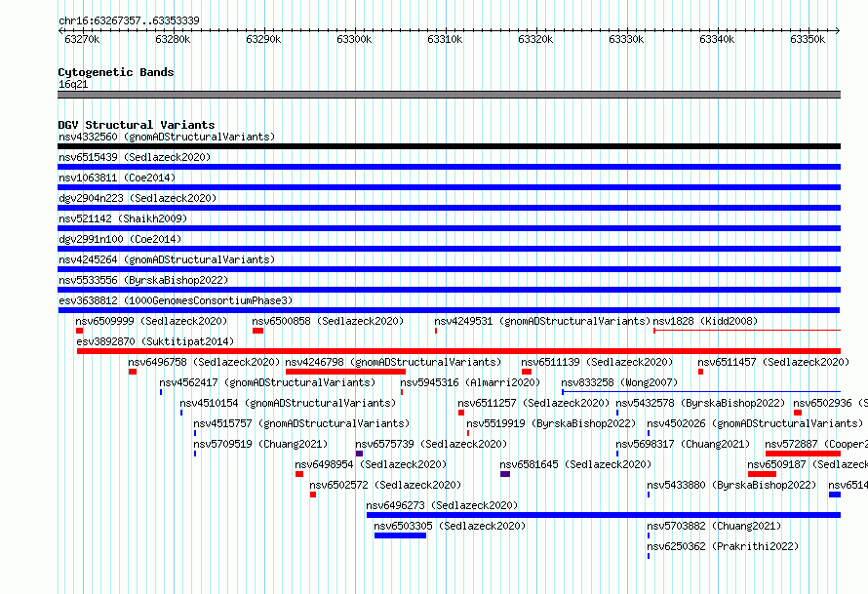Image resolution: width=868 pixels, height=594 pixels.
Task: Select the 16q21 band label
Action: point(73,84)
